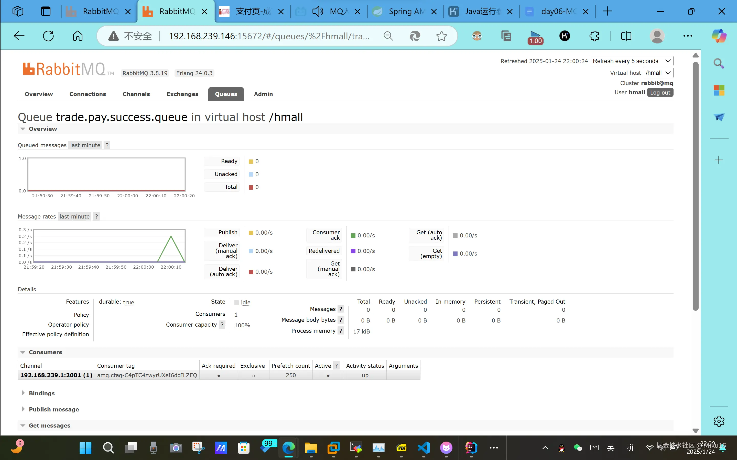Expand the Publish message section
The width and height of the screenshot is (737, 460).
coord(53,409)
